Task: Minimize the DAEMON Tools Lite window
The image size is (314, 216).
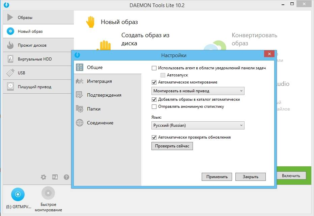Action: (283, 4)
